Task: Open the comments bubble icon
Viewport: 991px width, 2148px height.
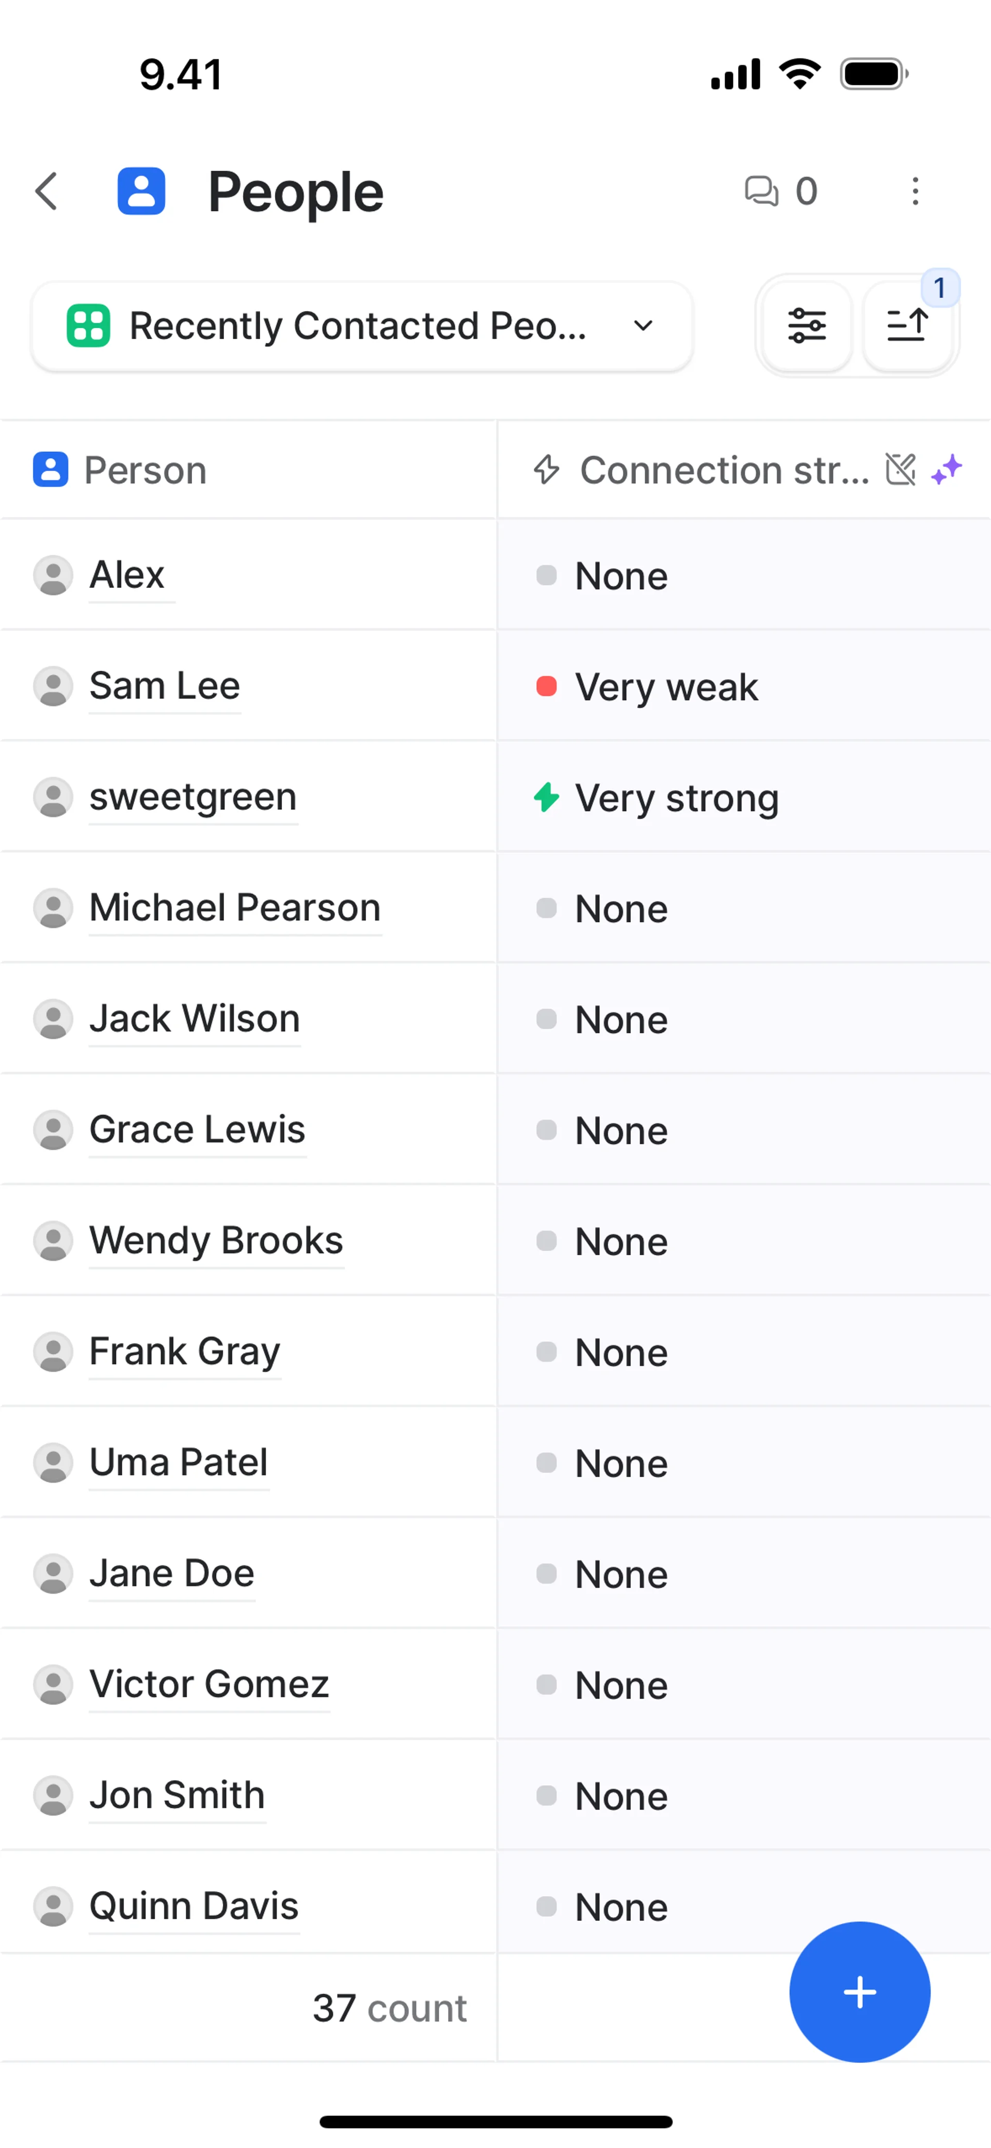Action: coord(761,192)
